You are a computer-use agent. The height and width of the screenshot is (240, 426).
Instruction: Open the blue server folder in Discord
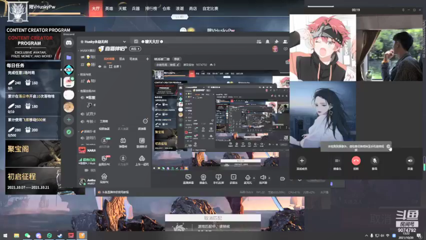click(69, 57)
